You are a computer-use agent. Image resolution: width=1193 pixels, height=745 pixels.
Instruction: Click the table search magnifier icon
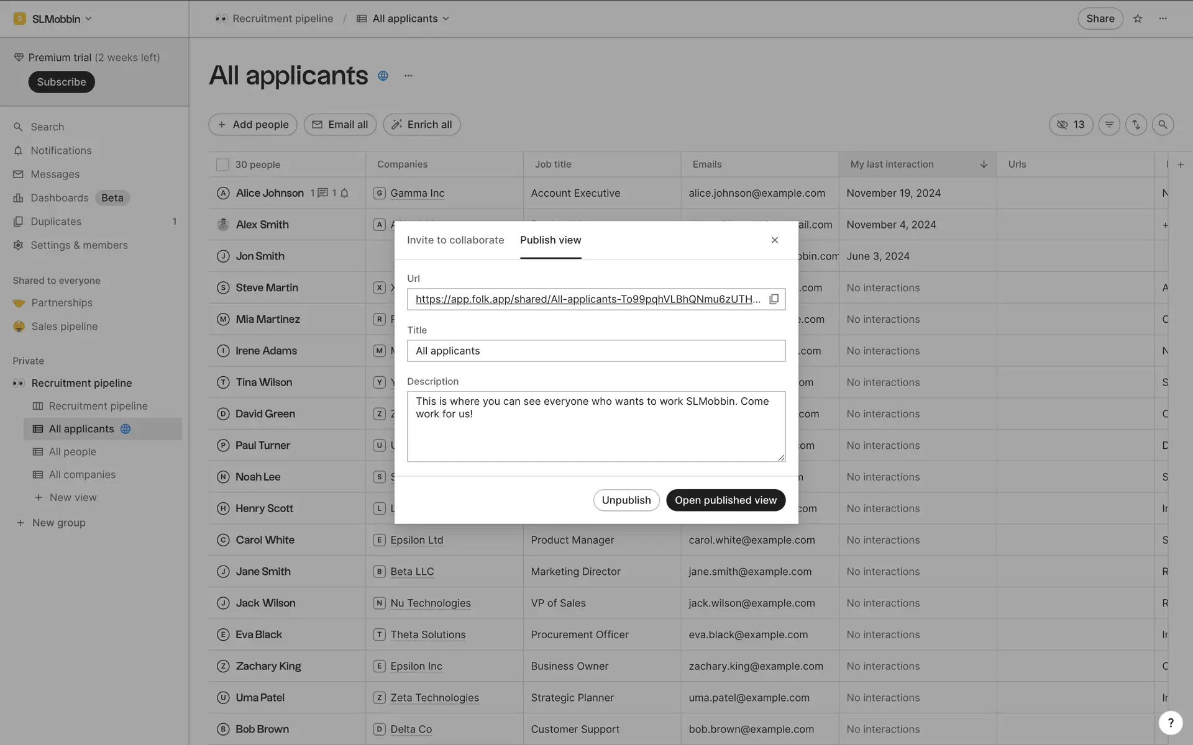tap(1163, 125)
